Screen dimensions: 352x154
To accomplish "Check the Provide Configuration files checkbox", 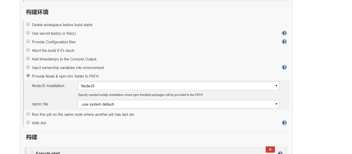I will tap(28, 42).
